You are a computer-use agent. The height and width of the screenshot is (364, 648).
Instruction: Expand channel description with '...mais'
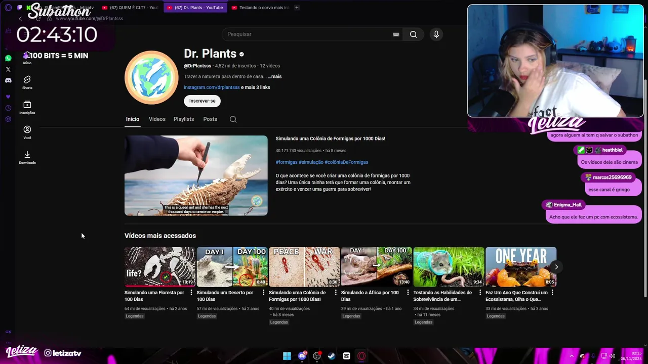[275, 76]
